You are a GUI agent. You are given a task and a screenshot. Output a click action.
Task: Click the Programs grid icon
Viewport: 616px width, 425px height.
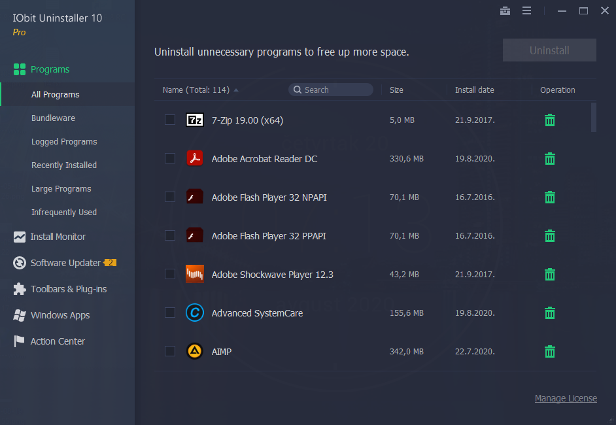point(19,69)
